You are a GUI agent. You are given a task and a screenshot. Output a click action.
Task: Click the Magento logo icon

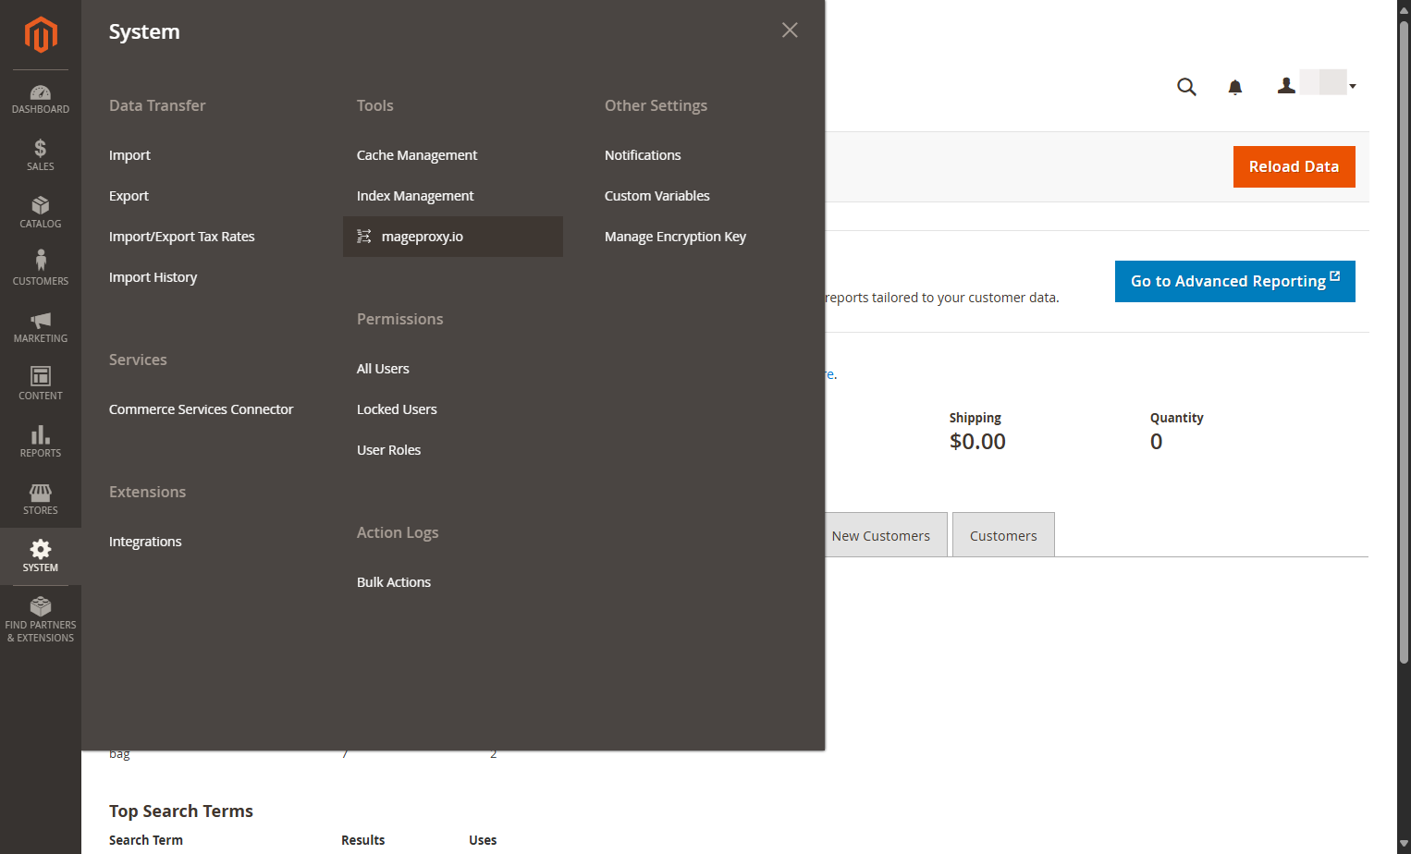click(x=41, y=35)
